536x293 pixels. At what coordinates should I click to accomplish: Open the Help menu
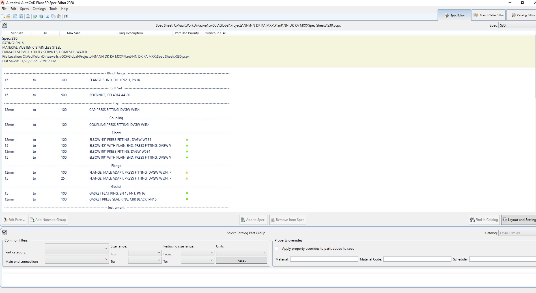[65, 9]
